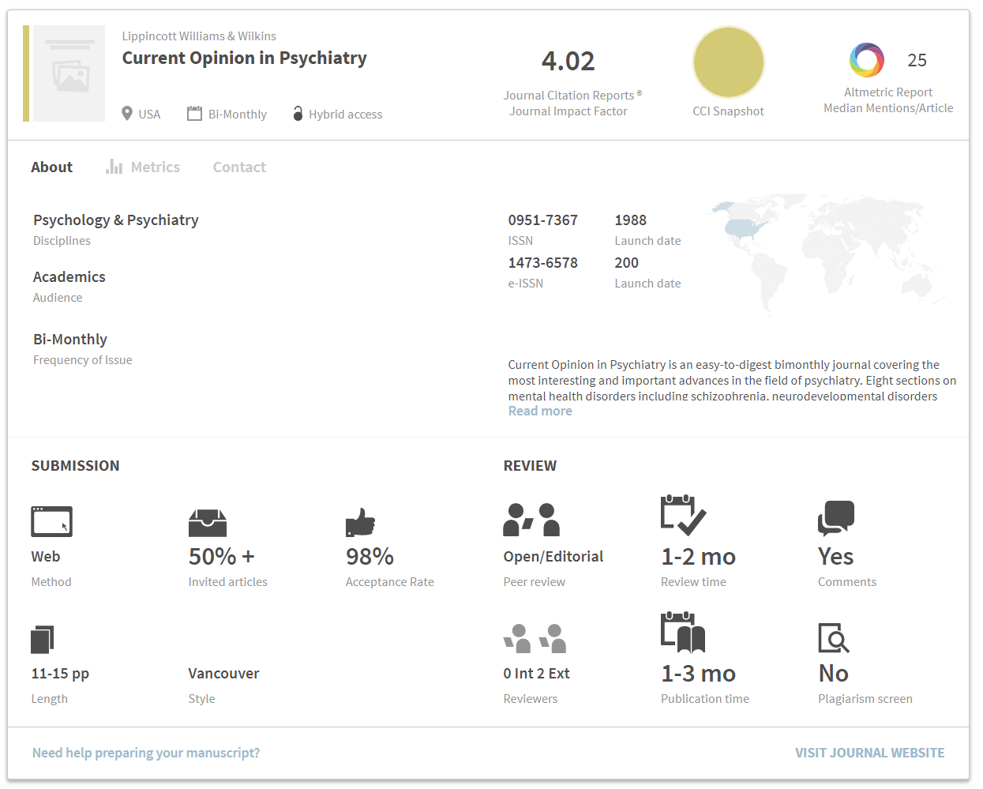Click the world map graphic
The height and width of the screenshot is (789, 983).
pyautogui.click(x=827, y=254)
